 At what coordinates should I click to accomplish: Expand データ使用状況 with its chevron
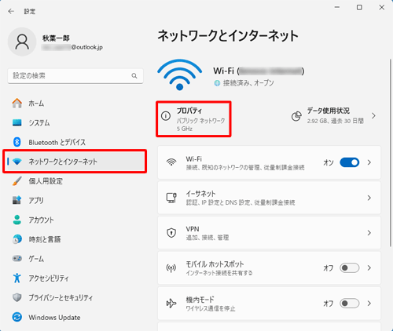point(373,115)
